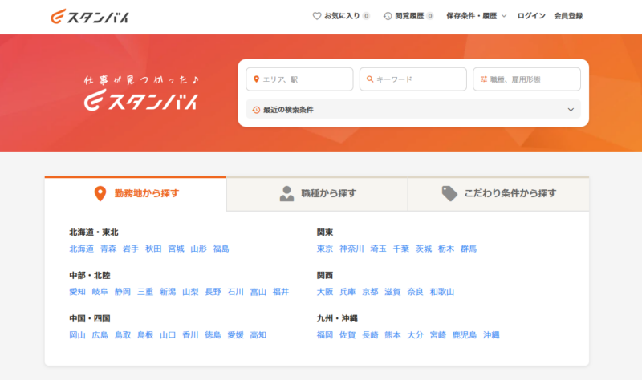The width and height of the screenshot is (642, 380).
Task: Select the 静岡 prefecture link
Action: pos(123,292)
